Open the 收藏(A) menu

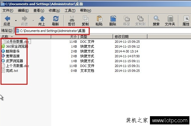(x=54, y=10)
